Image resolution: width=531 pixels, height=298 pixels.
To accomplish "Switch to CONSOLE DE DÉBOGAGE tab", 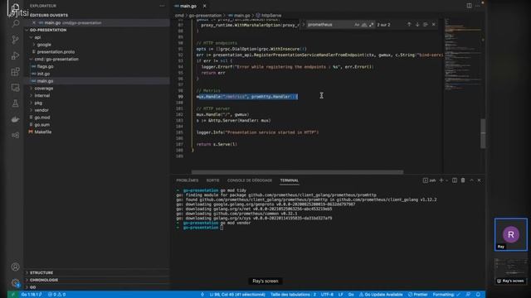I will coord(250,180).
